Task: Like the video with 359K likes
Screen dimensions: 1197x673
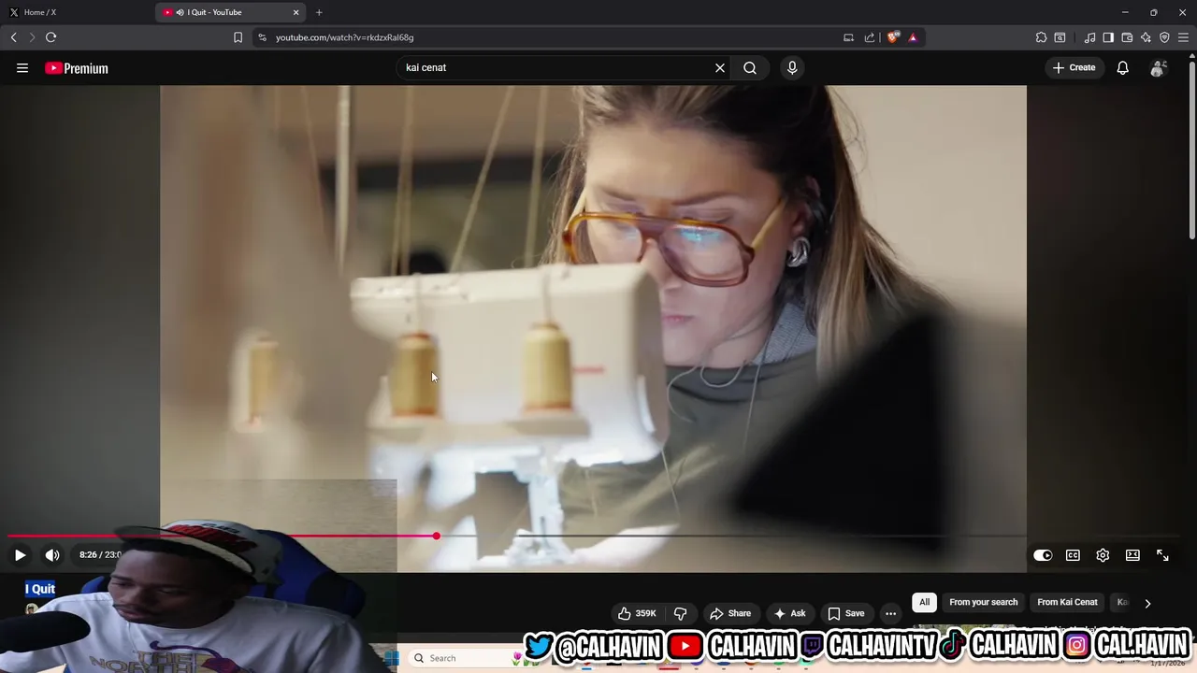Action: coord(637,613)
